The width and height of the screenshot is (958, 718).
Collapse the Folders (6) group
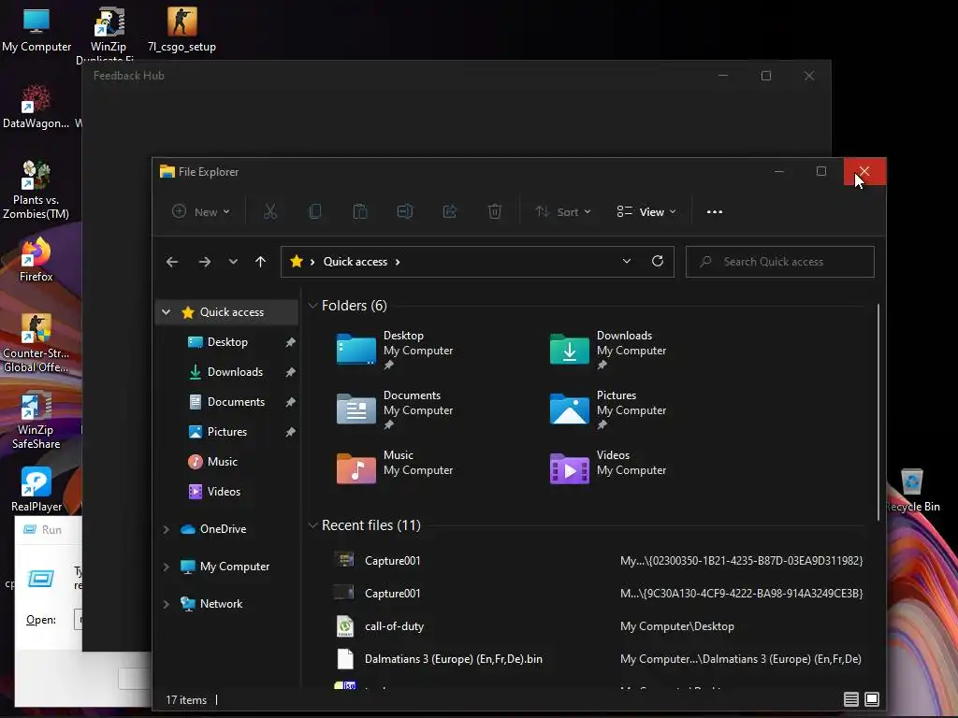coord(312,306)
